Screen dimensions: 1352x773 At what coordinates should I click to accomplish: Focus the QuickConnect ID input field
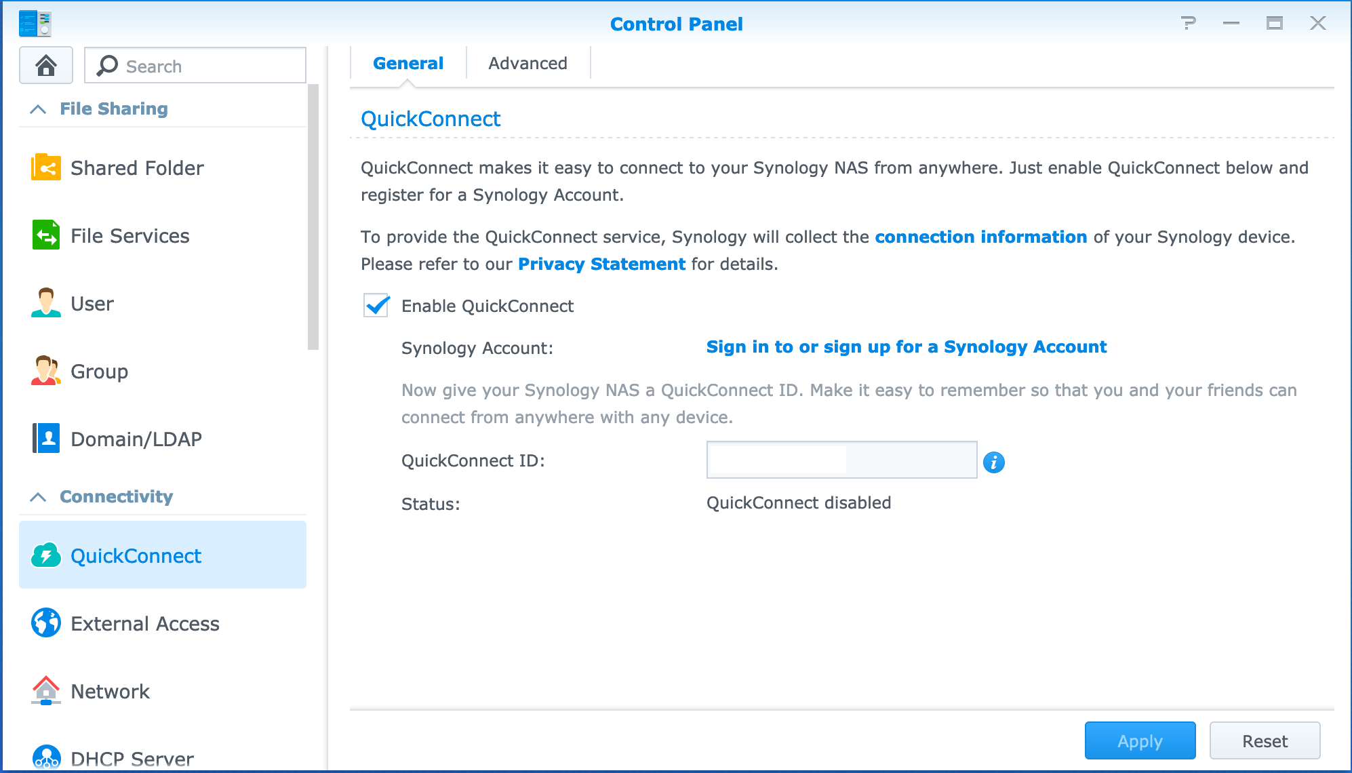click(x=841, y=460)
